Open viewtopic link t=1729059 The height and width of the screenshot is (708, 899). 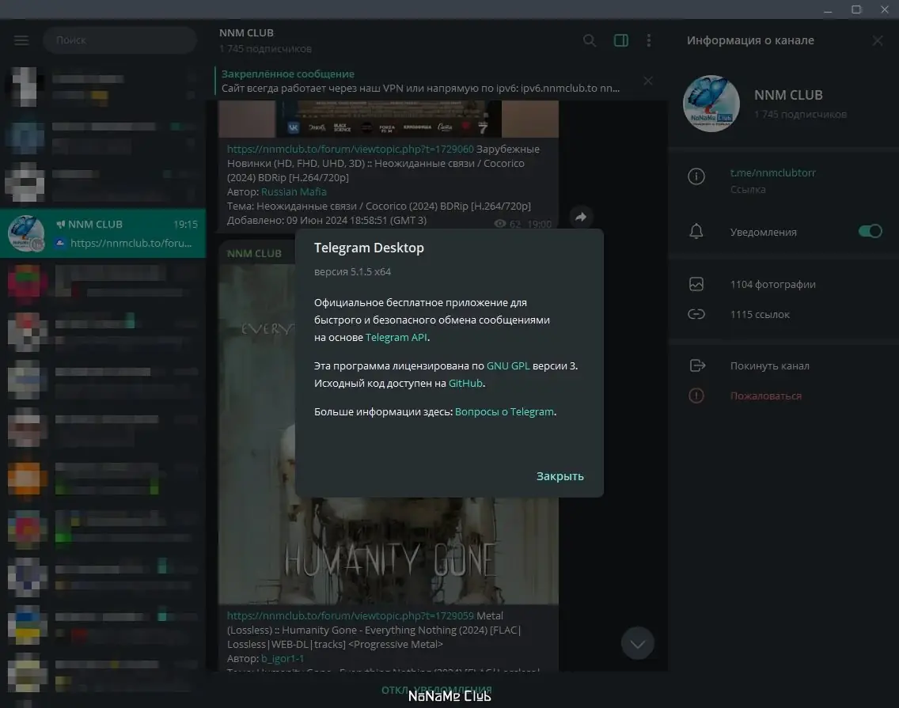(351, 615)
